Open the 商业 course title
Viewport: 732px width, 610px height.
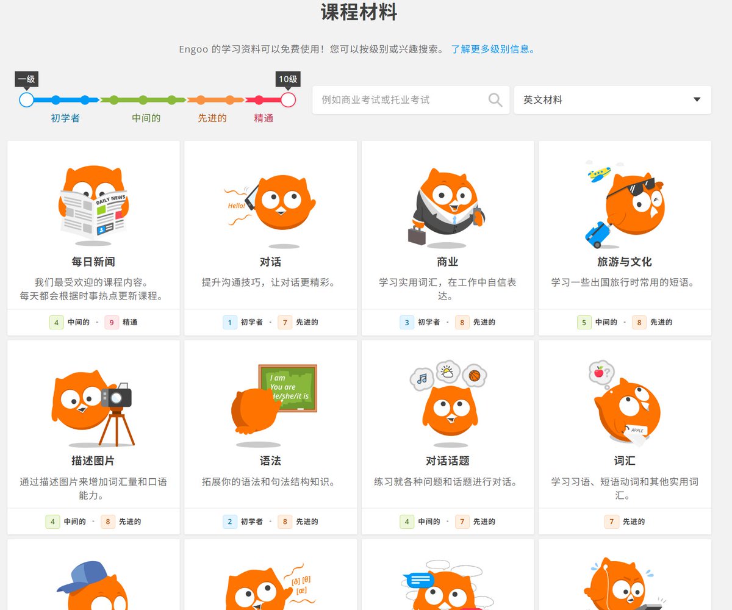point(448,262)
